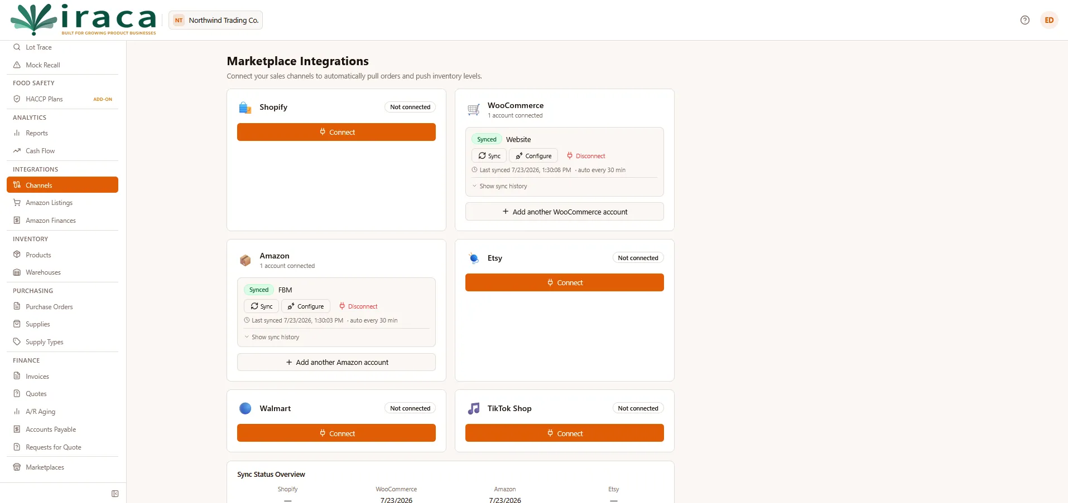Image resolution: width=1068 pixels, height=503 pixels.
Task: Select the Channels sidebar item
Action: [62, 185]
